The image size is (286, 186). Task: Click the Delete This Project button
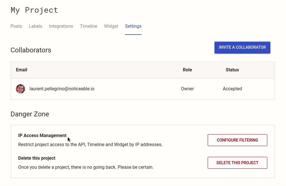click(237, 163)
